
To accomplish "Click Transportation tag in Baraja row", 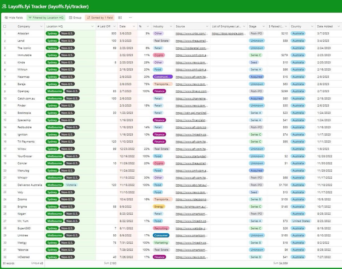I will [163, 84].
